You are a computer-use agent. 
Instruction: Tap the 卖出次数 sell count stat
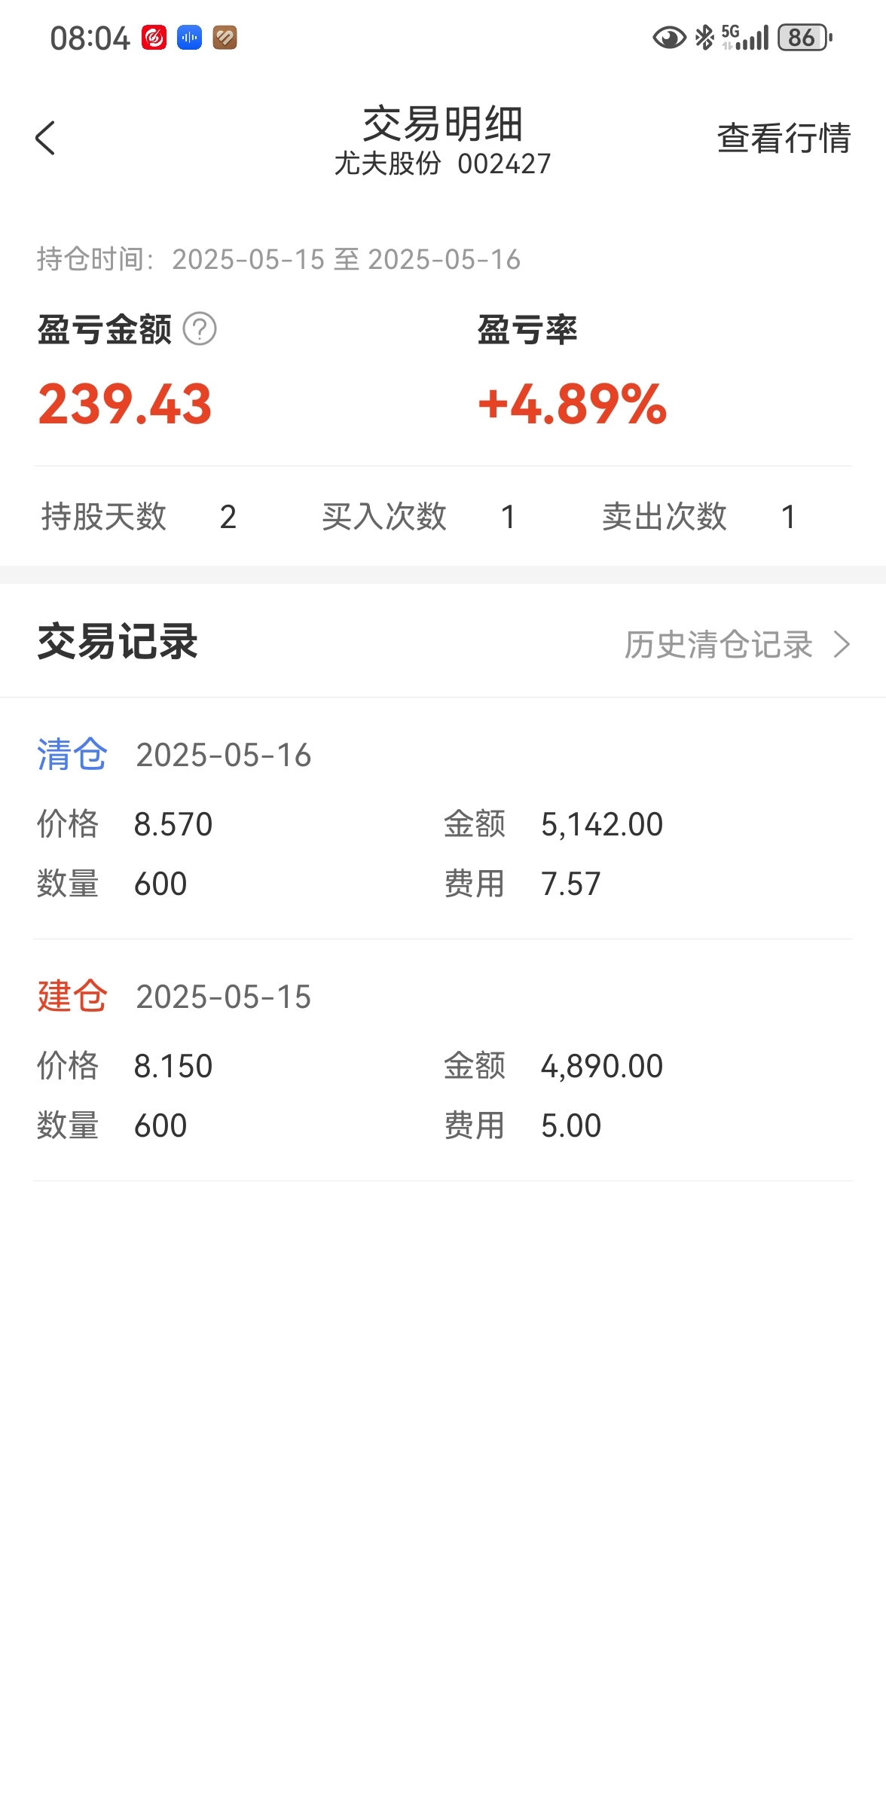tap(700, 517)
